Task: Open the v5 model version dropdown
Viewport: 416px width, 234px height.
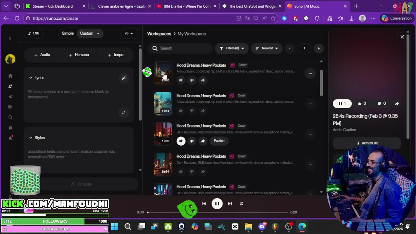Action: click(129, 33)
